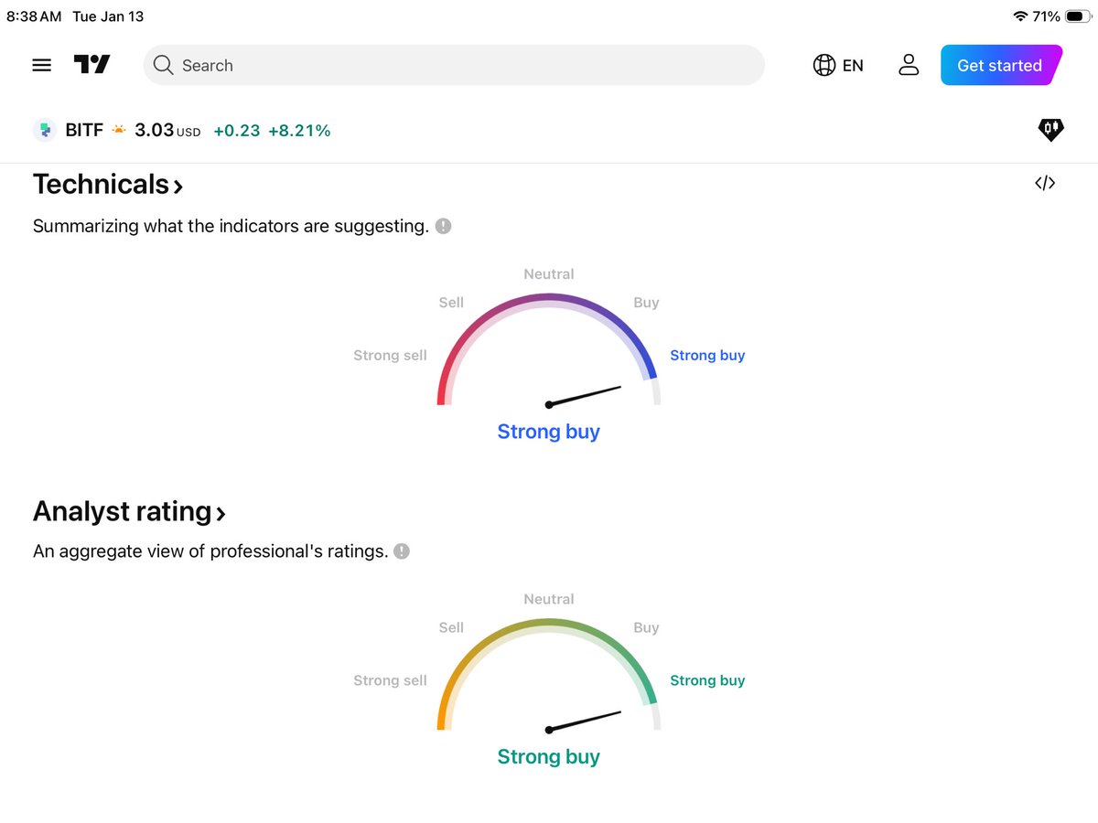This screenshot has width=1098, height=823.
Task: Tap the 8:38 AM clock in status bar
Action: tap(34, 16)
